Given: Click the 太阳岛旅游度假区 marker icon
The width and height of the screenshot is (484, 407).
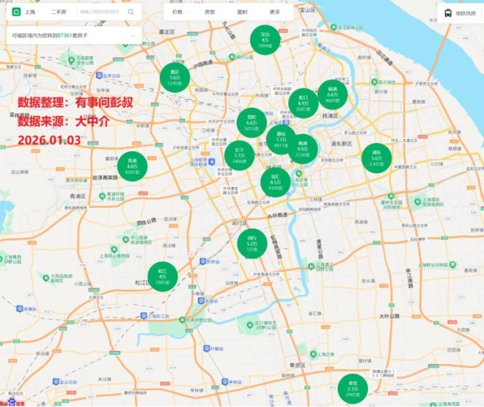Looking at the screenshot, I should tap(46, 278).
